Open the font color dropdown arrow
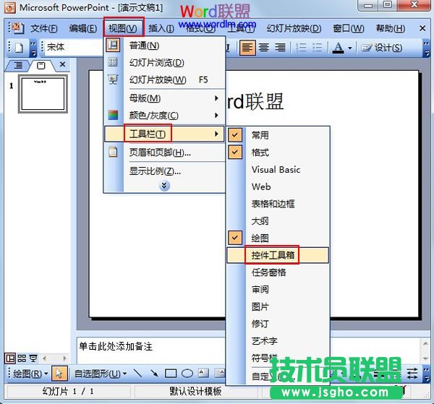Image resolution: width=434 pixels, height=404 pixels. click(x=349, y=48)
